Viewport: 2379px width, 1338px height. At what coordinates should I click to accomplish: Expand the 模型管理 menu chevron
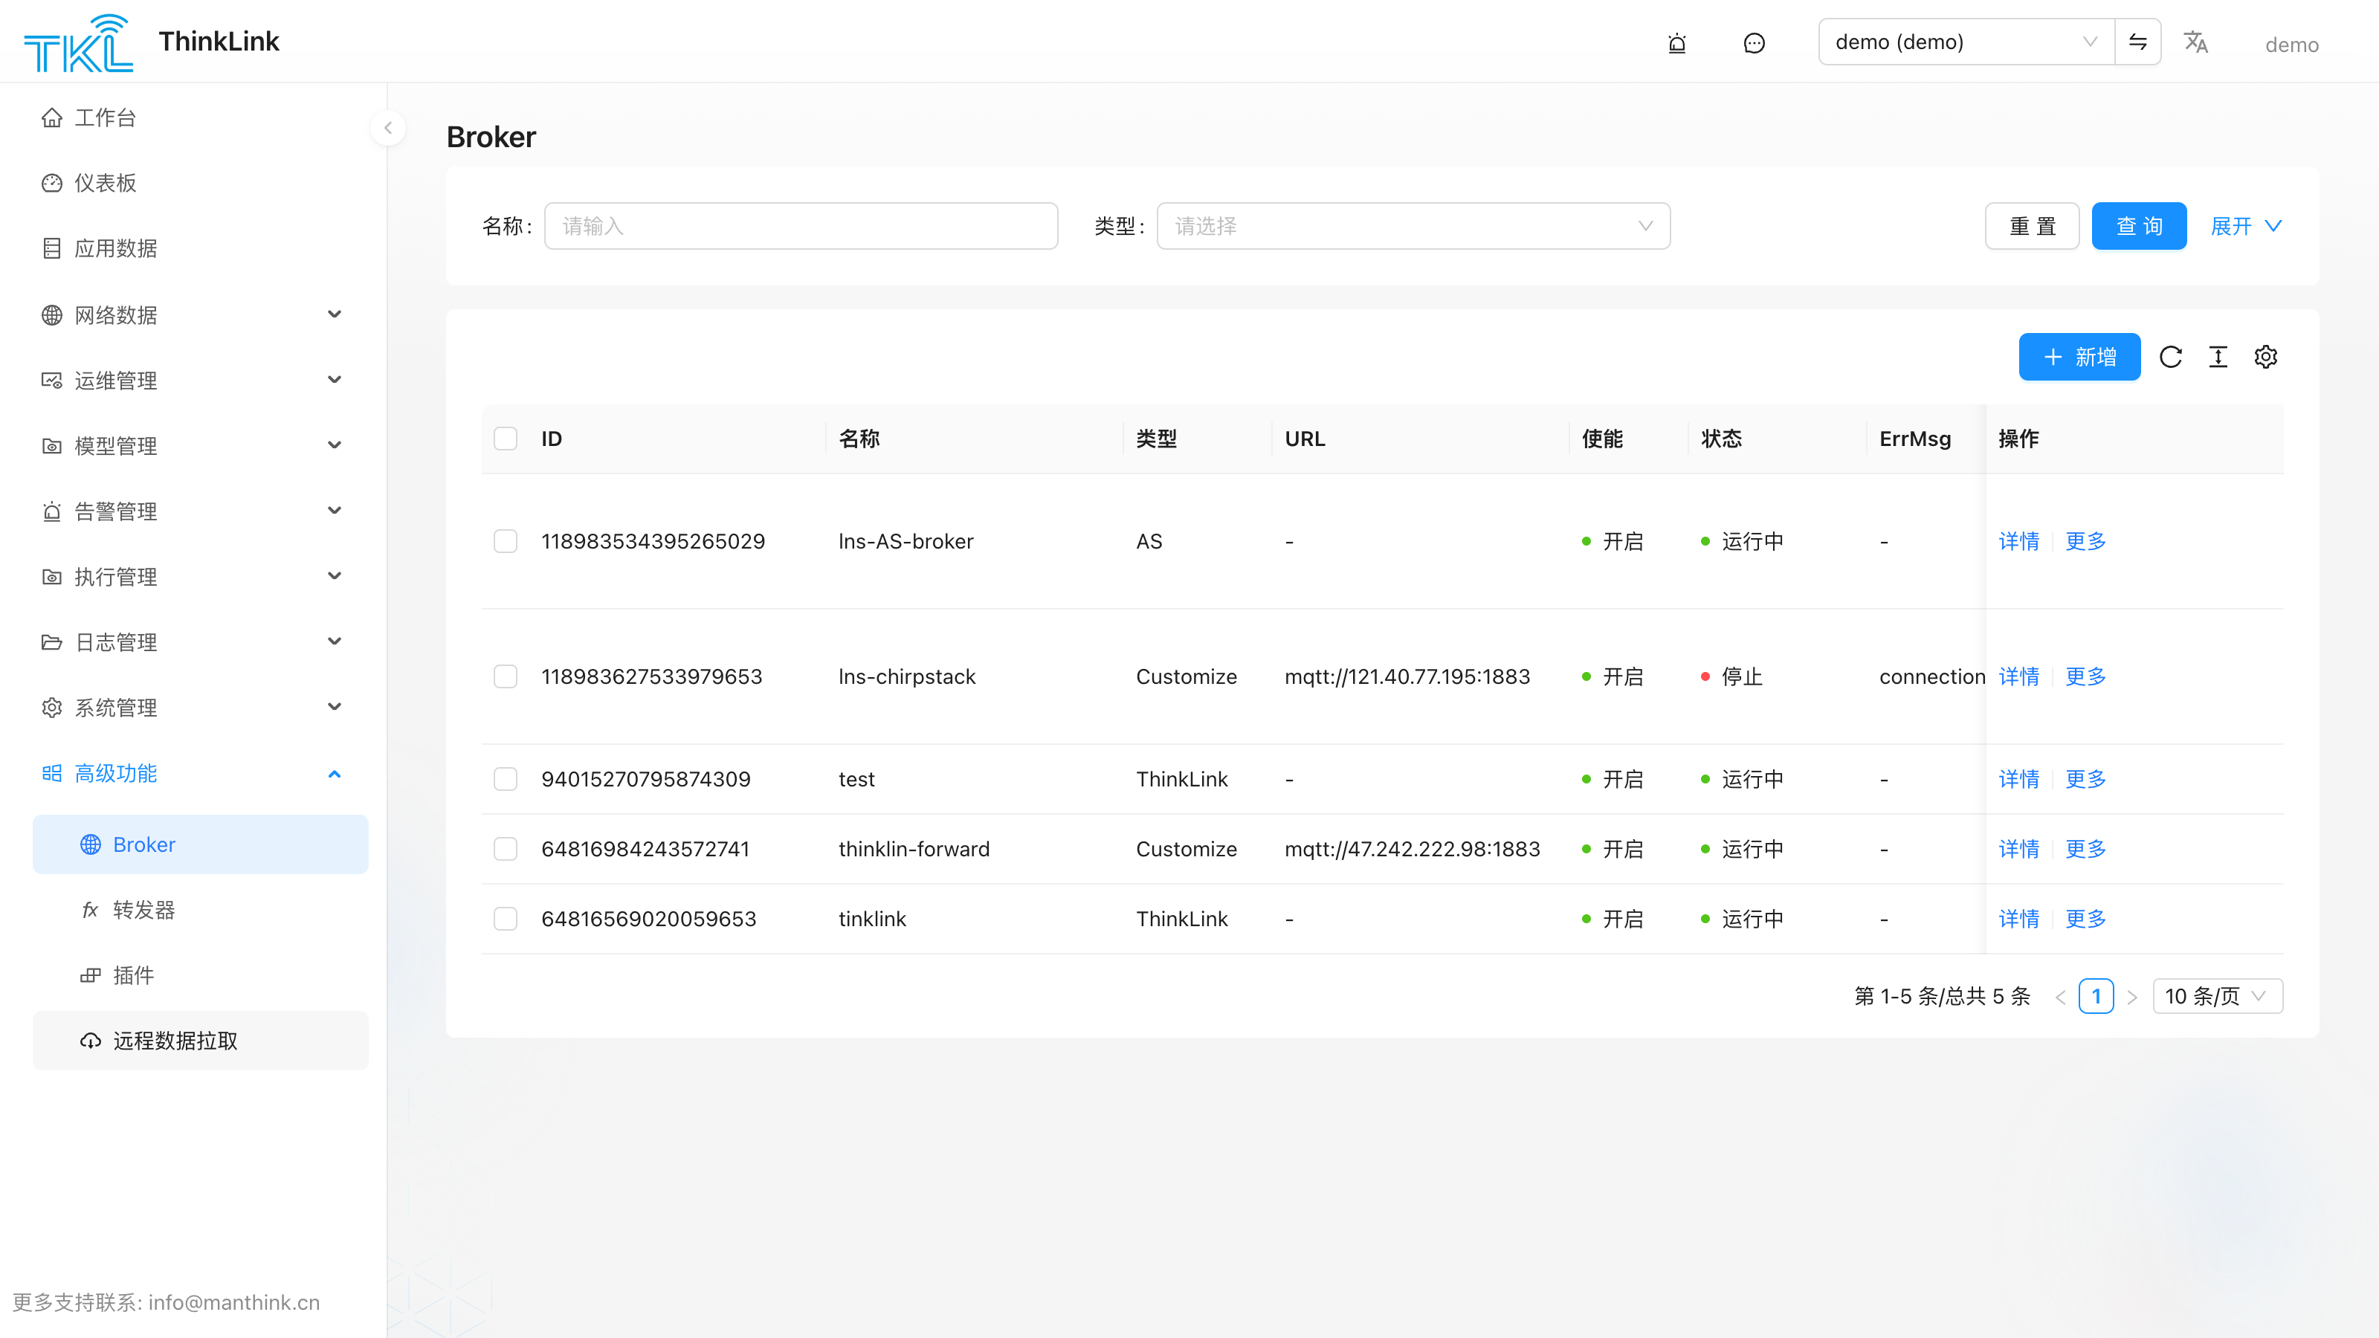(335, 446)
